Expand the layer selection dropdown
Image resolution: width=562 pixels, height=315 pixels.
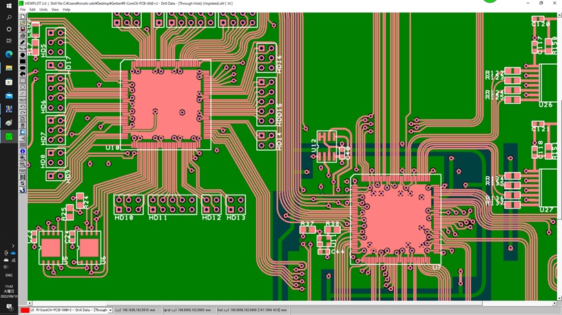(x=110, y=310)
